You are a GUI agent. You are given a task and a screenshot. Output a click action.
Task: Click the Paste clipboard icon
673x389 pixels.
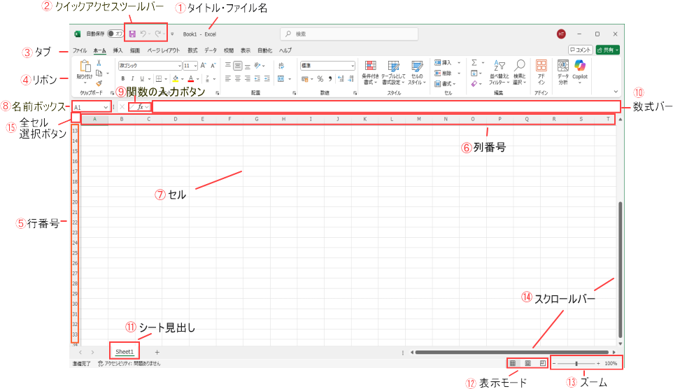click(85, 66)
